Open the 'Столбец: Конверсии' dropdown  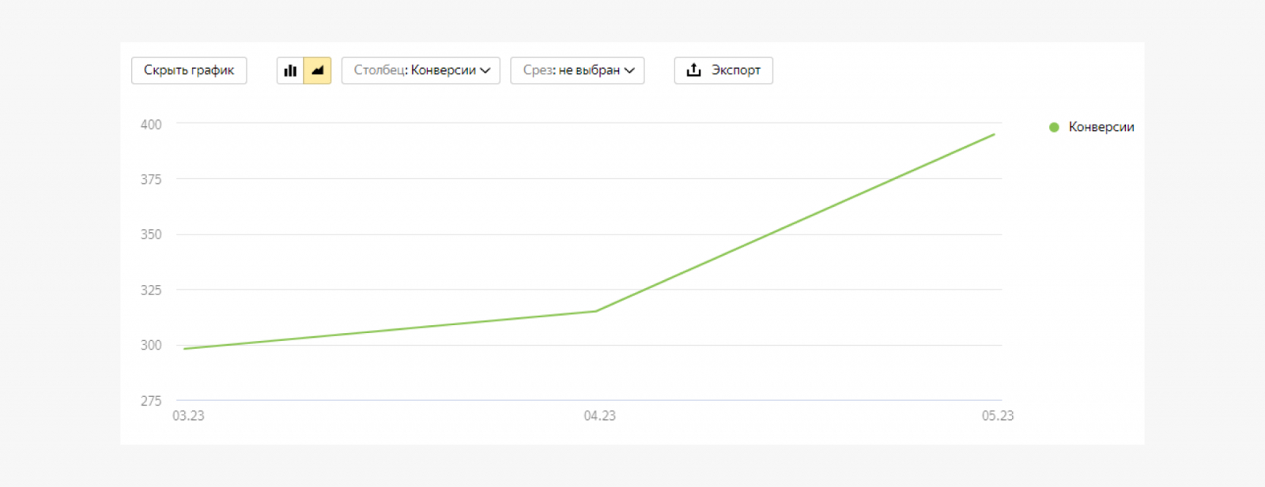421,70
